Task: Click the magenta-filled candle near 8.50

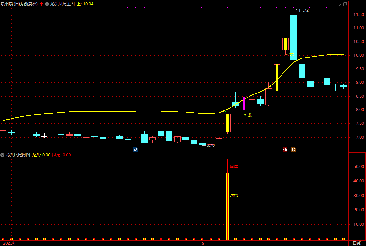Action: pyautogui.click(x=244, y=103)
